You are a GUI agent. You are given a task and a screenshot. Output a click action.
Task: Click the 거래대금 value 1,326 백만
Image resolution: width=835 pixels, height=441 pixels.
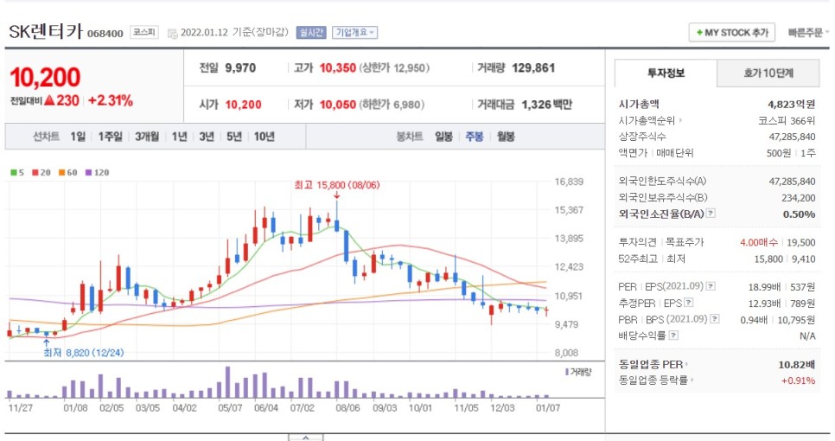(547, 105)
